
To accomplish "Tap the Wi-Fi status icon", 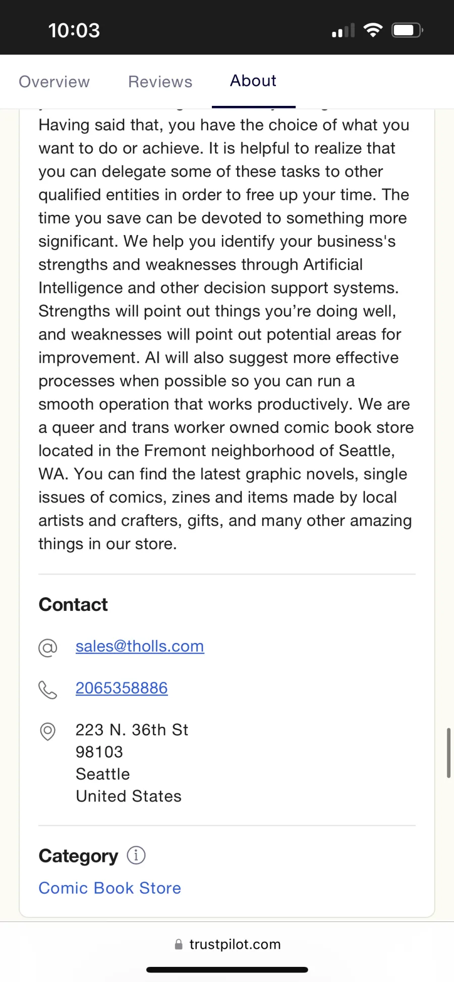I will 373,30.
